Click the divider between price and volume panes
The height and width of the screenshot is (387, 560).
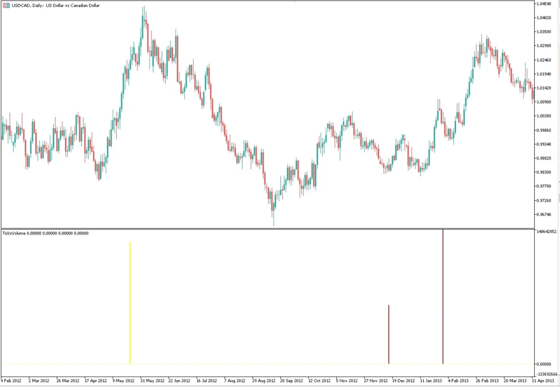[268, 228]
